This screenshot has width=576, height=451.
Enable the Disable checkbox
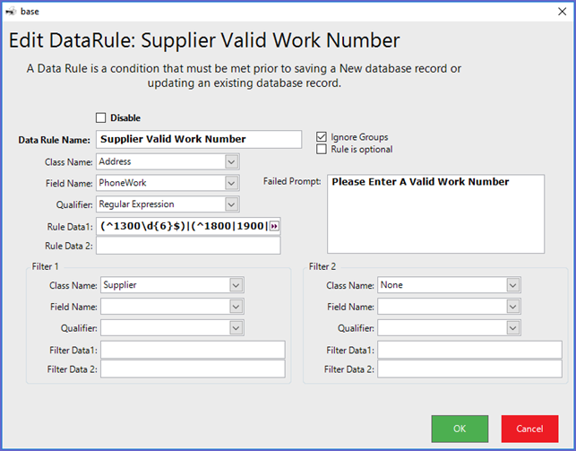point(101,117)
